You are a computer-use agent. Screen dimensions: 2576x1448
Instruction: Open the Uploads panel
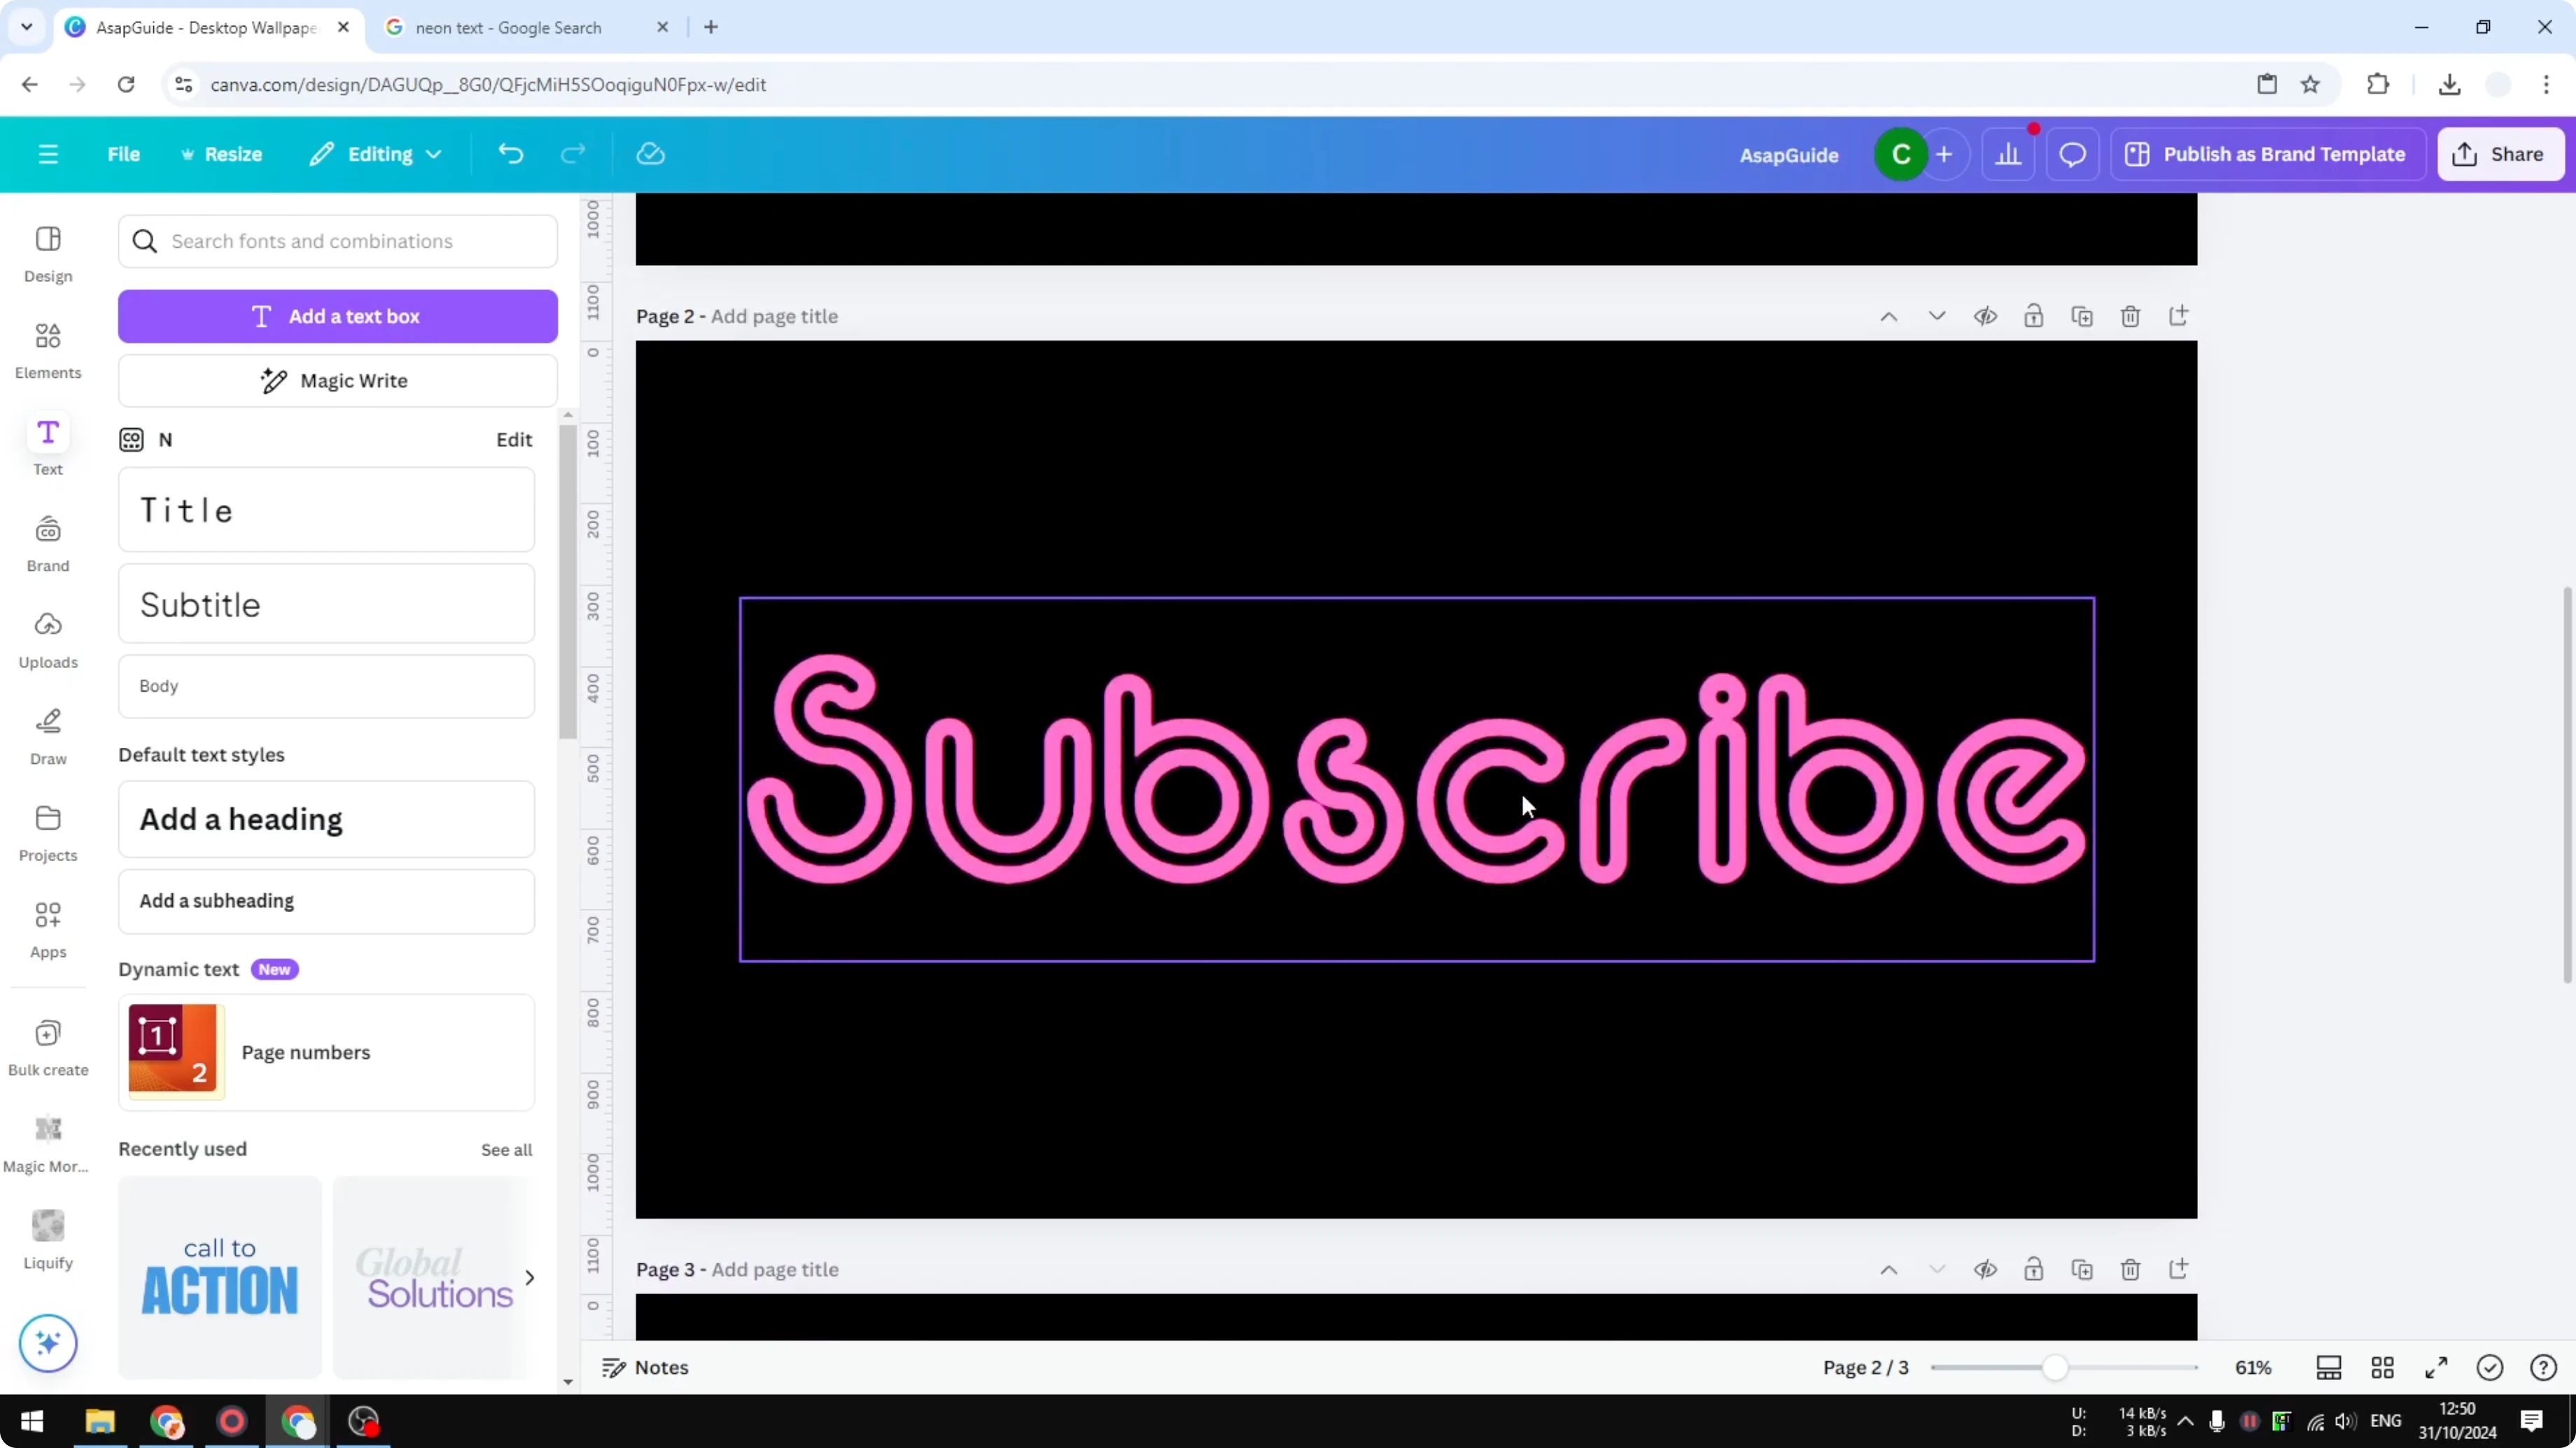coord(47,639)
